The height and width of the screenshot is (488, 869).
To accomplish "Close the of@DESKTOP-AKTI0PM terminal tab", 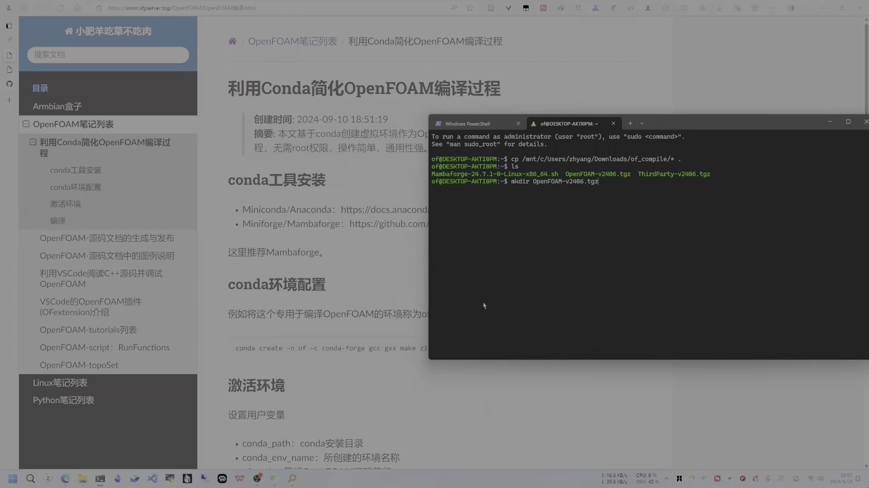I will (613, 123).
